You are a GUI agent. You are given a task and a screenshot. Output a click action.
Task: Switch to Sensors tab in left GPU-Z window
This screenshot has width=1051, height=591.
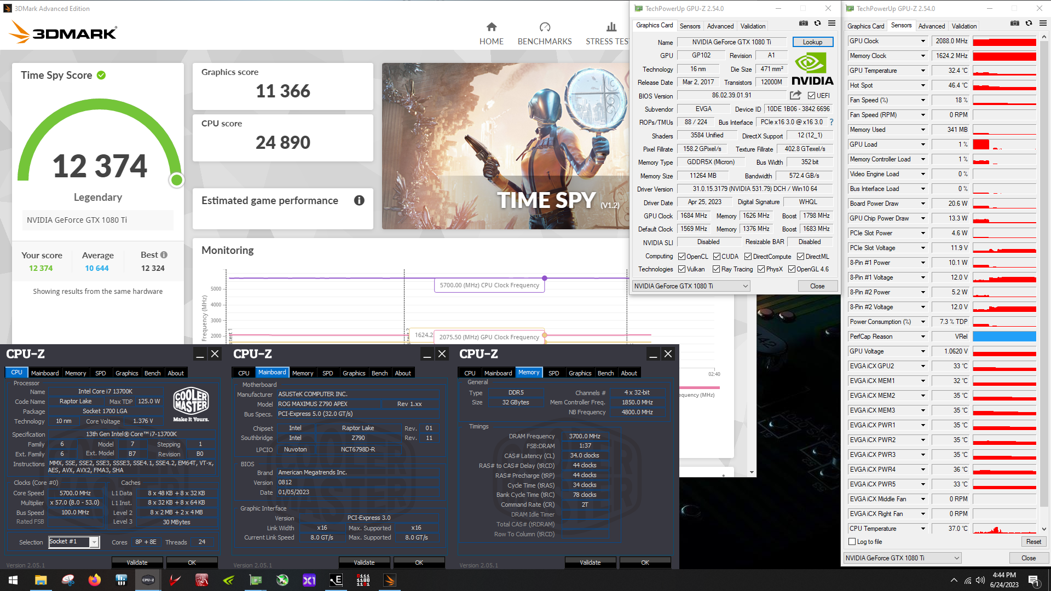(x=690, y=26)
